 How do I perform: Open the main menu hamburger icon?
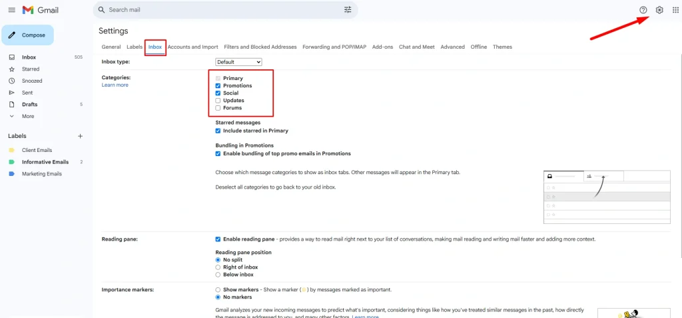pyautogui.click(x=11, y=10)
